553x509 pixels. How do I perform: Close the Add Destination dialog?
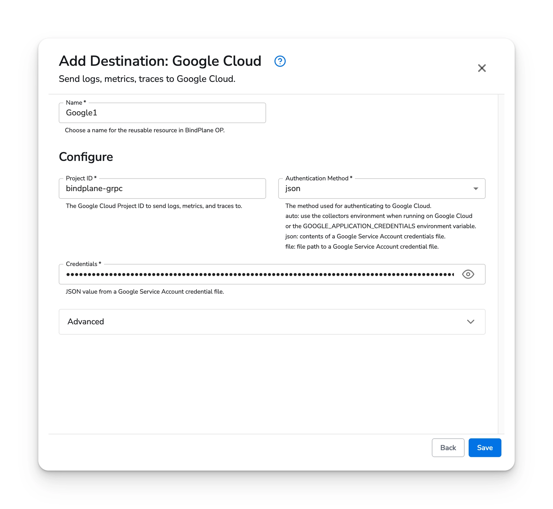coord(482,68)
